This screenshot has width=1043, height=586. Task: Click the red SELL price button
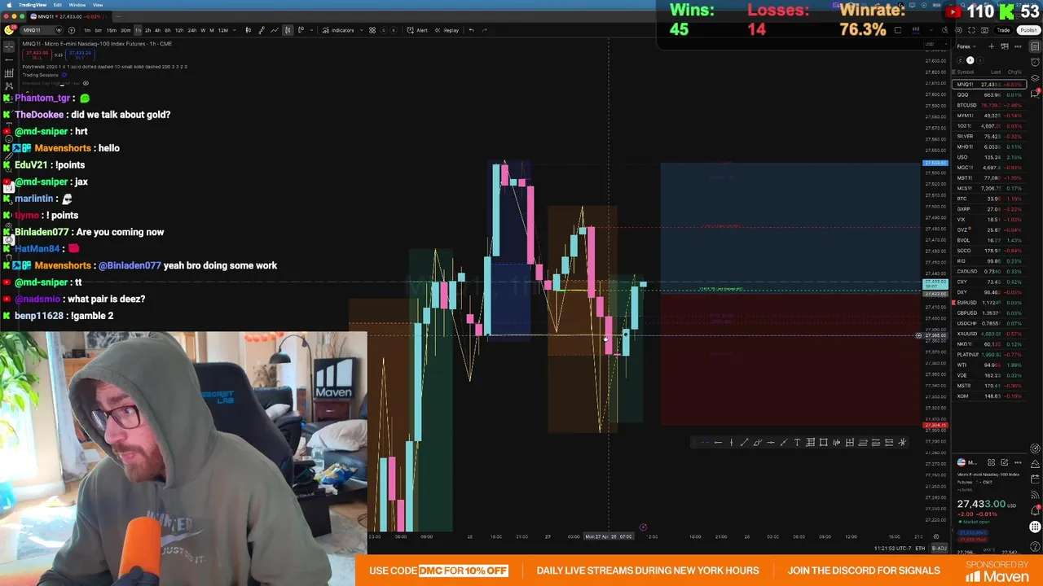point(37,55)
